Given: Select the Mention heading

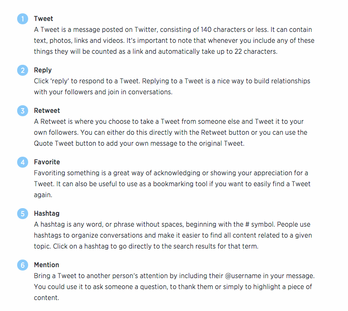Looking at the screenshot, I should pos(46,265).
